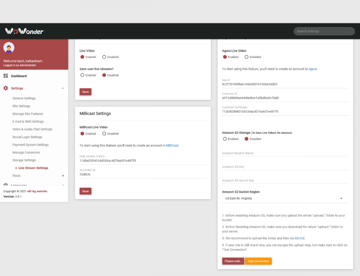Open General Settings page
360x276 pixels.
point(24,98)
